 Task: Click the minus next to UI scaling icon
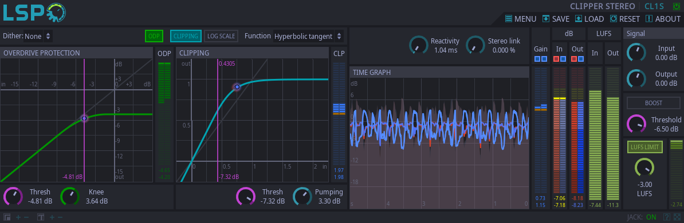pos(26,217)
